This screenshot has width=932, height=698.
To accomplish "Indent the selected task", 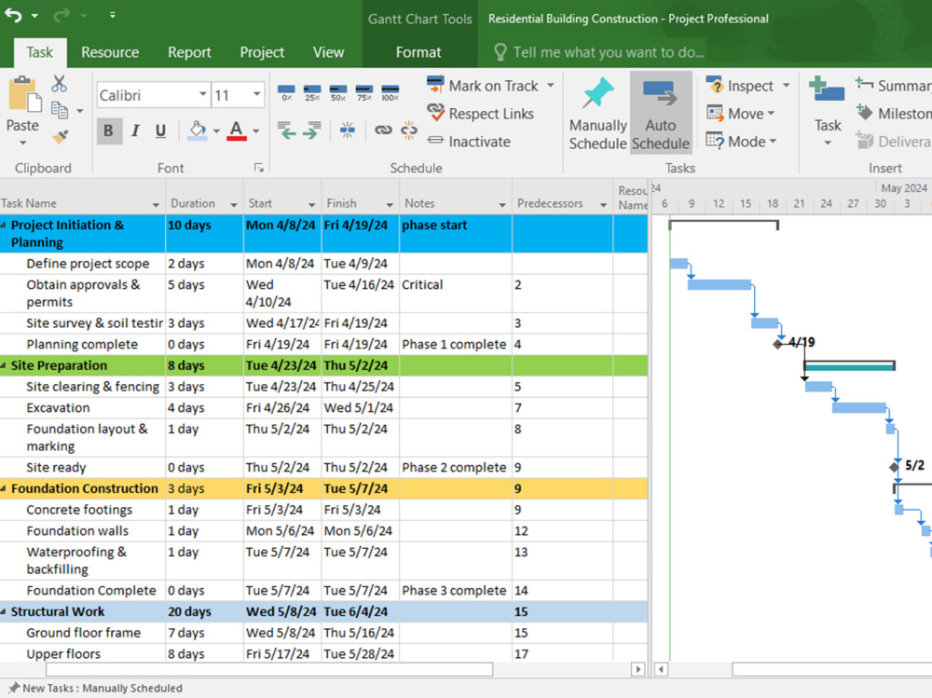I will coord(311,130).
